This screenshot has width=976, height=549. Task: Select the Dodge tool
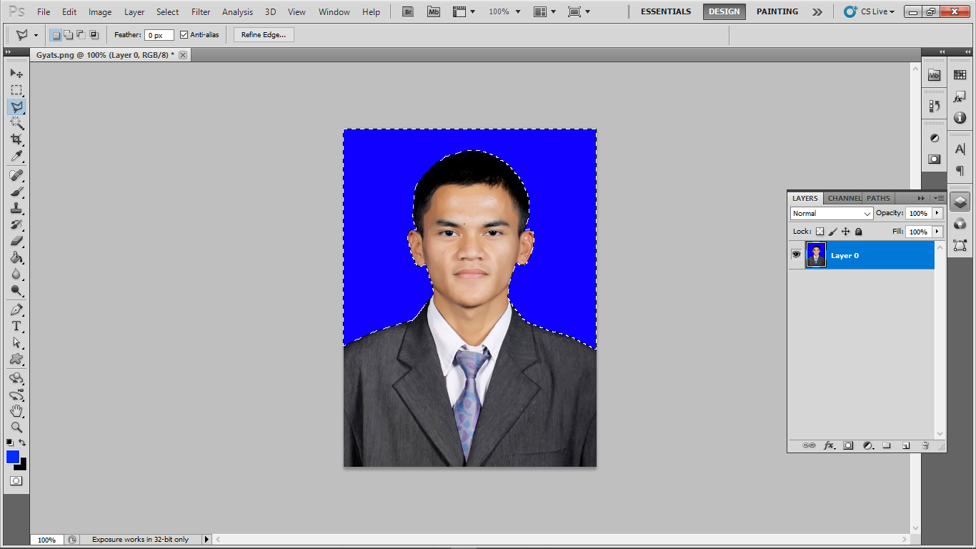(16, 290)
